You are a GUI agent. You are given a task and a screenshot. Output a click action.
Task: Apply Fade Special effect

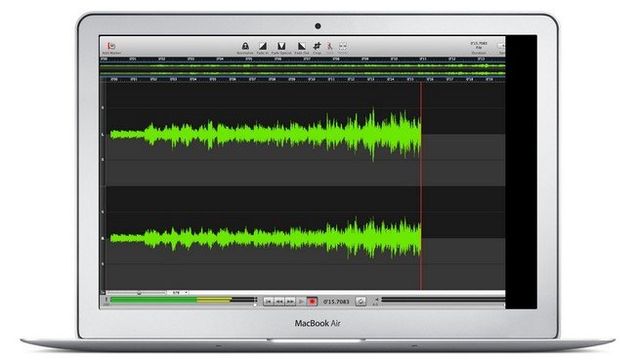click(x=281, y=46)
